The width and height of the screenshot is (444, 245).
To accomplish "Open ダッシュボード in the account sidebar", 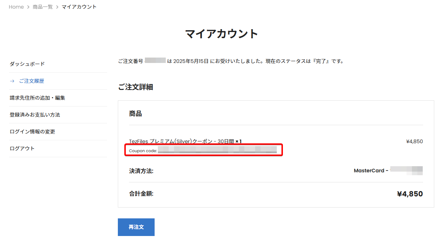I will (x=27, y=64).
